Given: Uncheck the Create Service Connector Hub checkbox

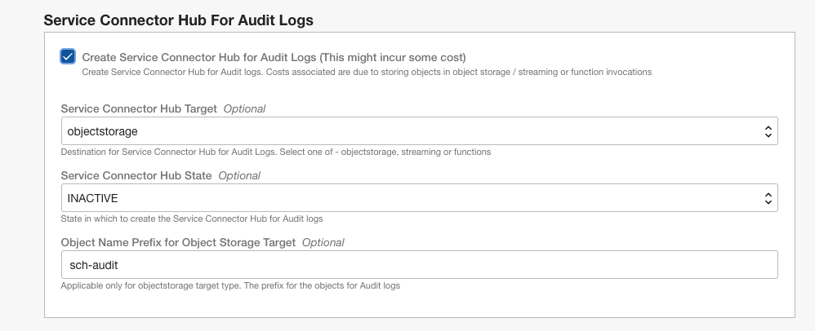Looking at the screenshot, I should click(68, 56).
